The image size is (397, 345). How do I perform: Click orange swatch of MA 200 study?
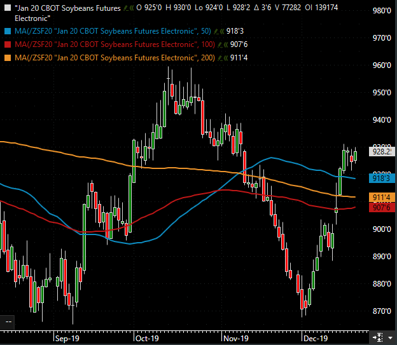coord(8,58)
